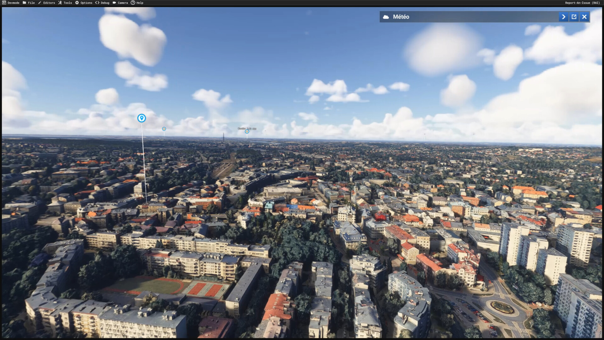Click the Report-An-Issue (RAI) link
The height and width of the screenshot is (340, 604).
coord(582,3)
